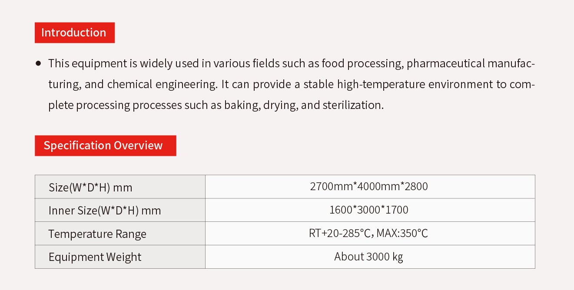Select the Size(W*D*H) mm row label
Screen dimensions: 574x290
click(120, 187)
